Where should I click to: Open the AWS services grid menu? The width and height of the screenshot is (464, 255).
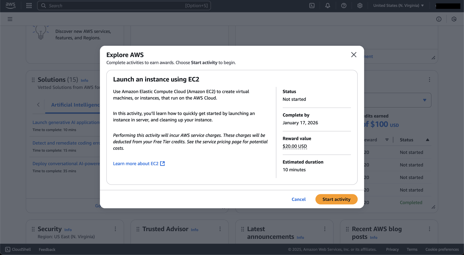(x=29, y=6)
